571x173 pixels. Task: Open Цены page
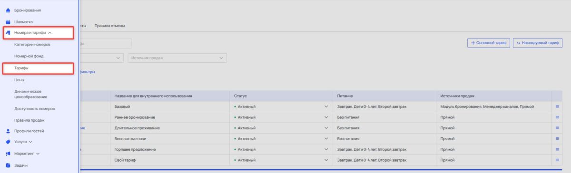[x=20, y=80]
